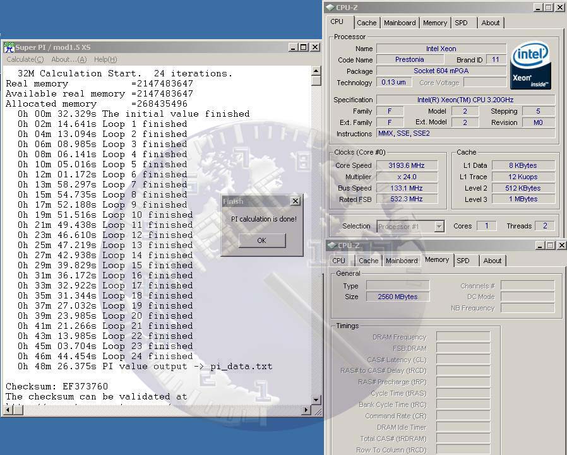Click the 2560 MBytes memory size value
Viewport: 567px width, 455px height.
click(x=398, y=297)
